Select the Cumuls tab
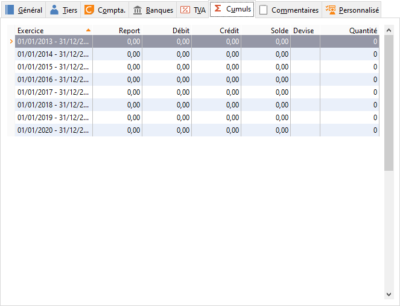Screen dimensions: 400x306 point(232,9)
